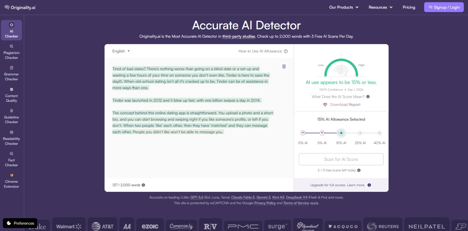Click the diamond icon beside Download Report

[x=325, y=105]
